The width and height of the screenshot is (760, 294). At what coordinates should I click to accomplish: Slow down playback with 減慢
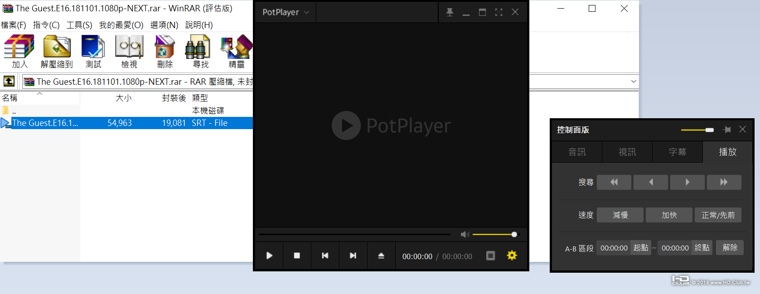(x=620, y=215)
